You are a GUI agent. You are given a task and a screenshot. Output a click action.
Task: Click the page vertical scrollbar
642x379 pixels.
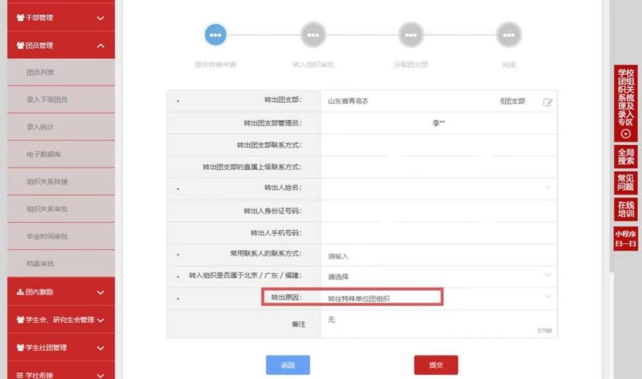[612, 135]
